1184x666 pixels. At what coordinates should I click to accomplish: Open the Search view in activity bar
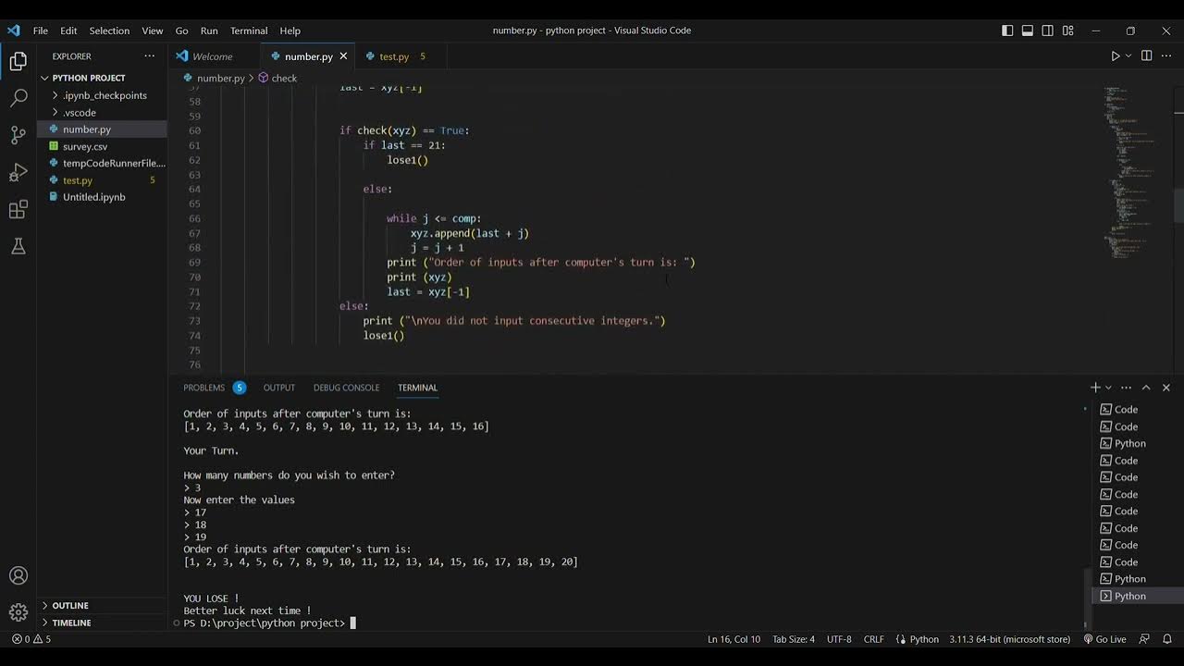coord(18,98)
